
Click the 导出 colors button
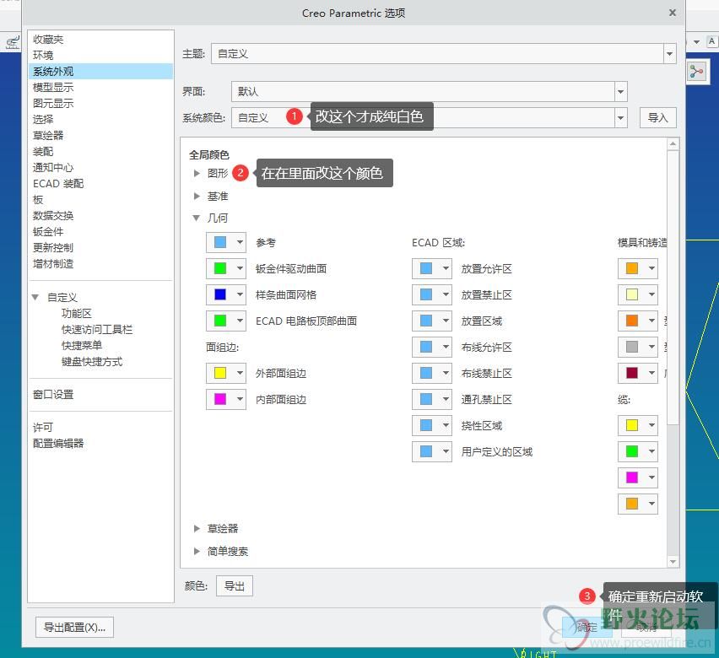click(x=235, y=586)
